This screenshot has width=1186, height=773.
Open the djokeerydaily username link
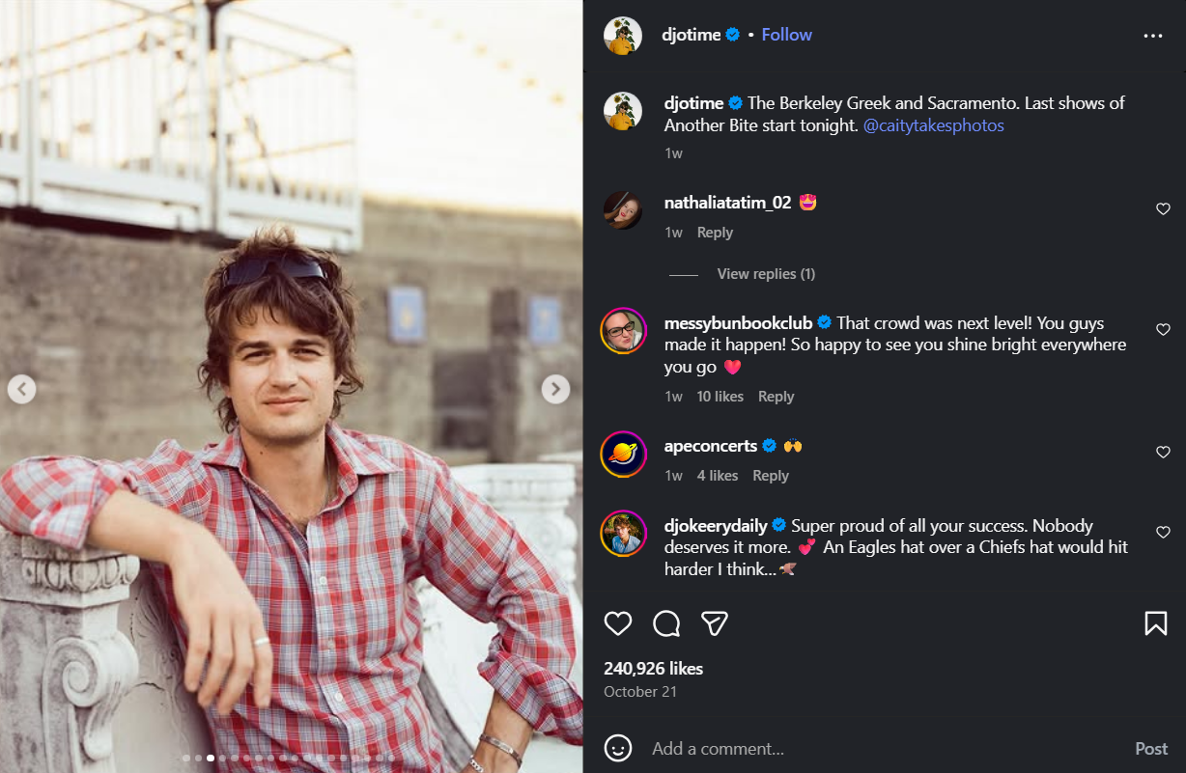tap(715, 526)
